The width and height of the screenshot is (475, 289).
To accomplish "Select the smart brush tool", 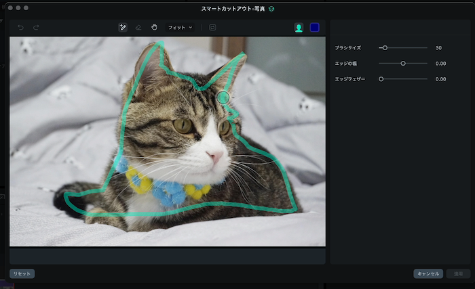I will coord(122,28).
